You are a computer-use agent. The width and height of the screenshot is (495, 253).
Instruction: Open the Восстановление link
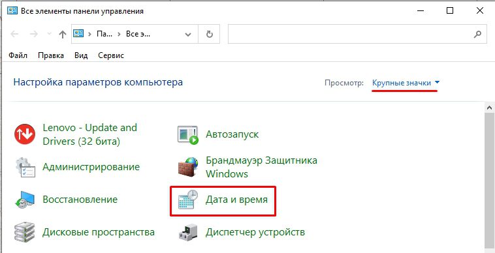pyautogui.click(x=80, y=200)
